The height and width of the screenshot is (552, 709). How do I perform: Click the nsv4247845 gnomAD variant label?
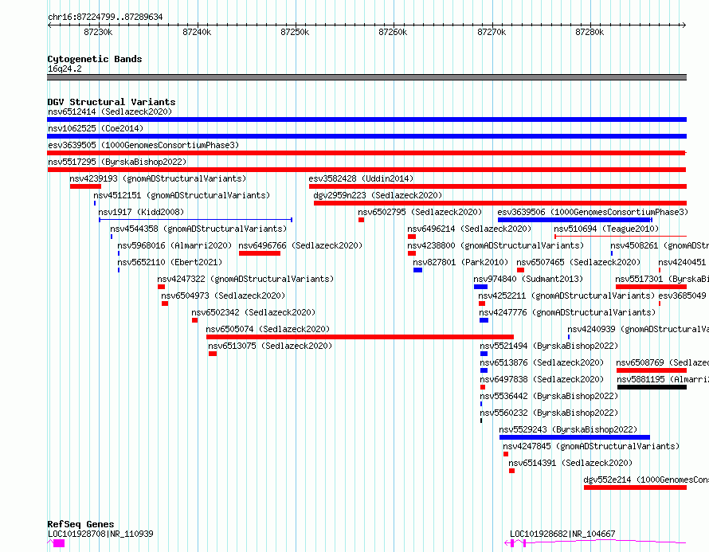(591, 446)
